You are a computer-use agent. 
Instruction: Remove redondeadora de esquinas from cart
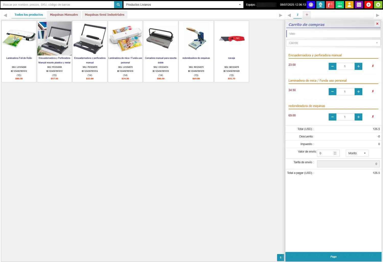point(373,117)
